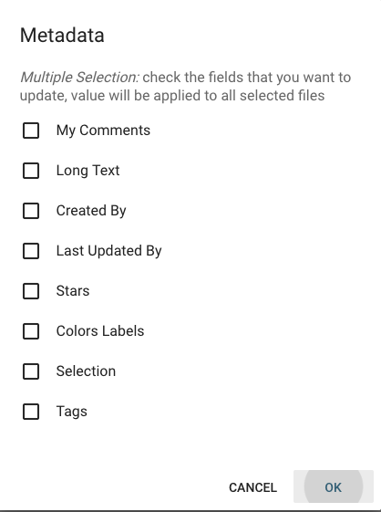Click the Metadata dialog title

(x=62, y=35)
